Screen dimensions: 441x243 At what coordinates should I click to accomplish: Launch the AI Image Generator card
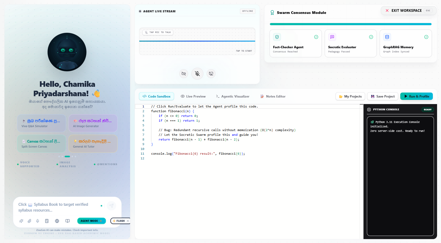(93, 123)
